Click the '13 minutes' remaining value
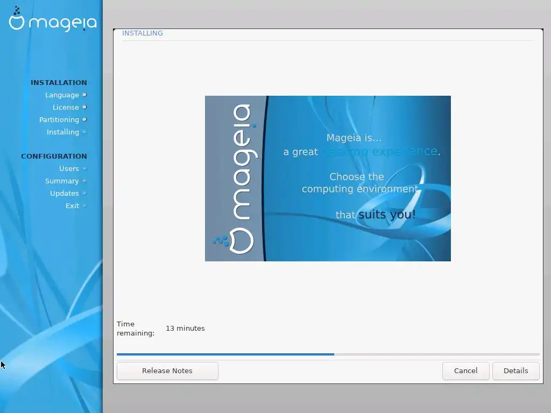551x413 pixels. pyautogui.click(x=185, y=329)
